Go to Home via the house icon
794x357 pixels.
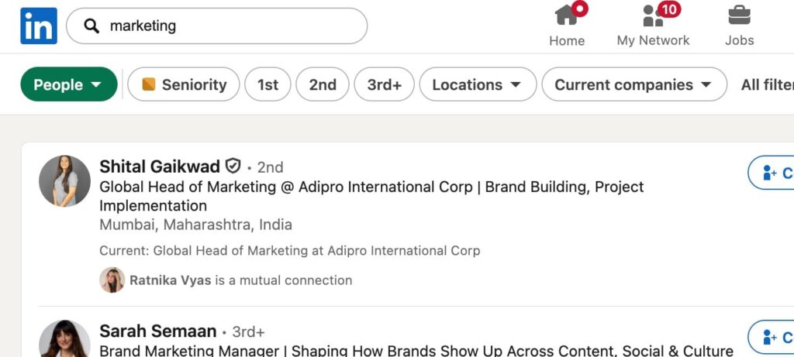(566, 15)
